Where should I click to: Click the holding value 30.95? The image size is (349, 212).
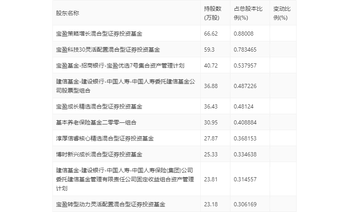[211, 122]
